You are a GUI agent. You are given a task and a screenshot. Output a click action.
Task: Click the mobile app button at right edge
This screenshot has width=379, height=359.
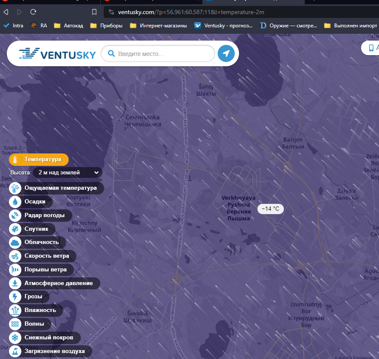(371, 48)
